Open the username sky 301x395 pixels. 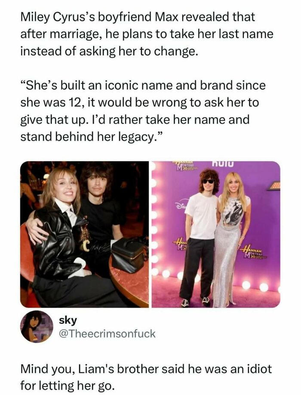68,320
